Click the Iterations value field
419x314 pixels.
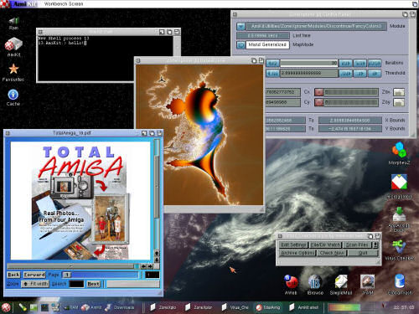pos(309,64)
